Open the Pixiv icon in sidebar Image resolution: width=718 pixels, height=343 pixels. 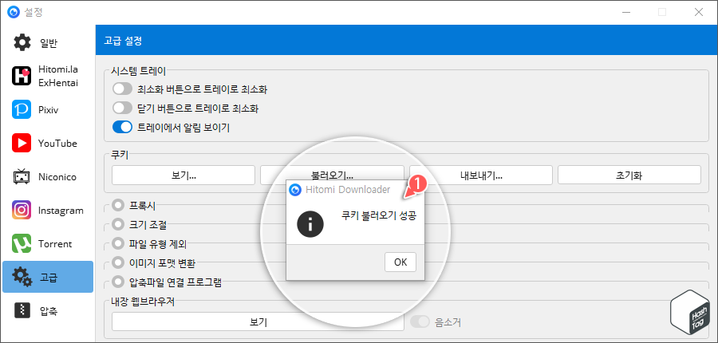coord(22,109)
